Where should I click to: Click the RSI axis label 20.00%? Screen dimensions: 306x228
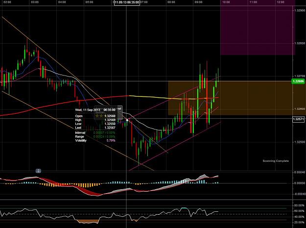(x=299, y=223)
